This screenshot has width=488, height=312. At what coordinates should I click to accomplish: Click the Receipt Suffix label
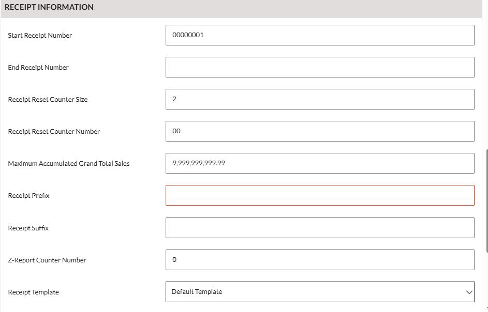pyautogui.click(x=28, y=228)
